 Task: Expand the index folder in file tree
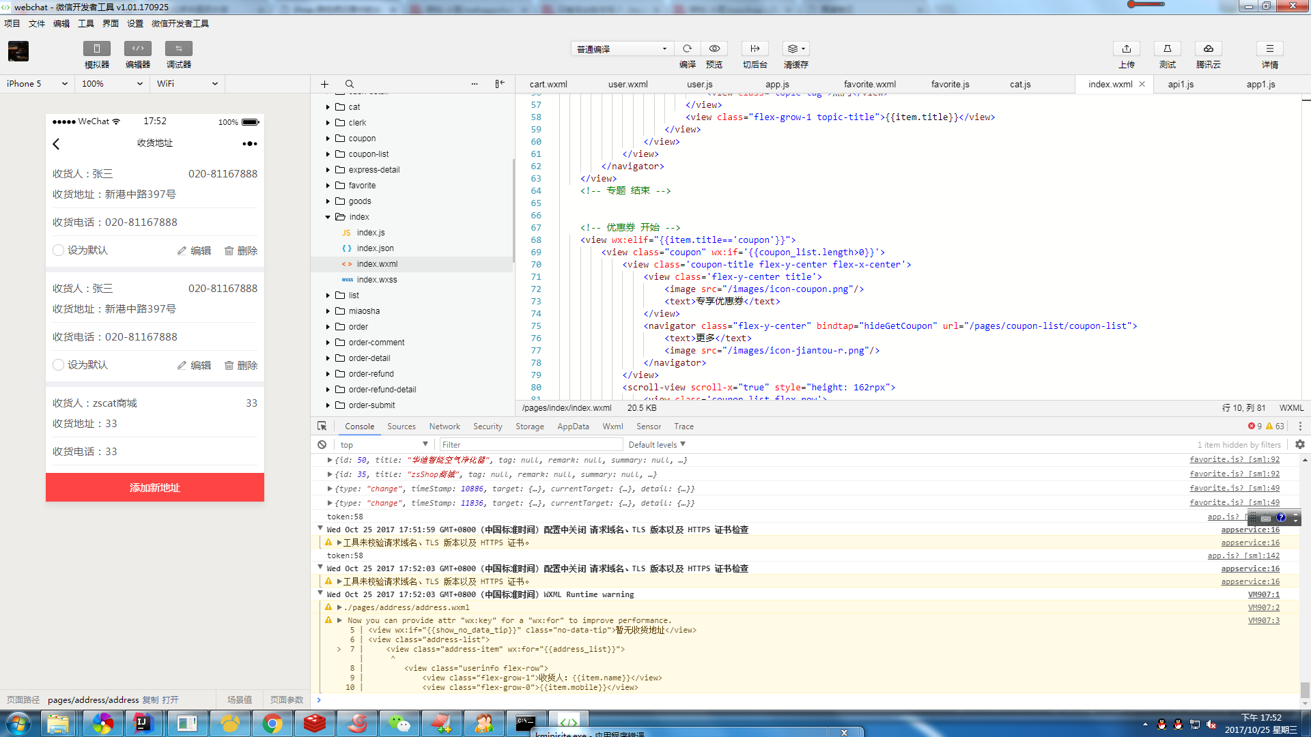tap(327, 216)
